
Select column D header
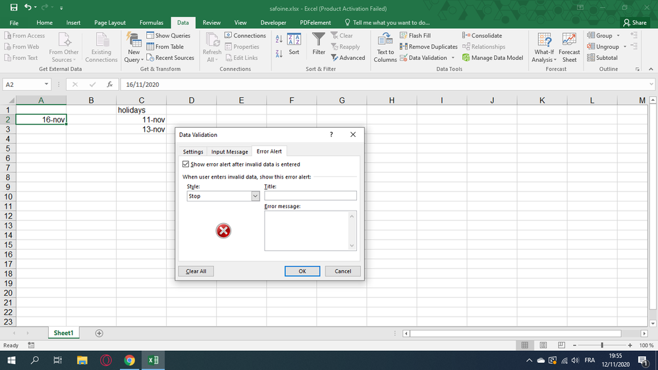(x=192, y=100)
